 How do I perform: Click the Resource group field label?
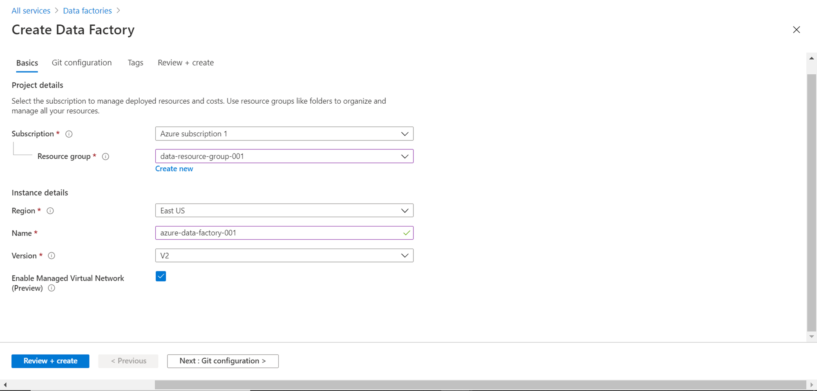click(64, 156)
